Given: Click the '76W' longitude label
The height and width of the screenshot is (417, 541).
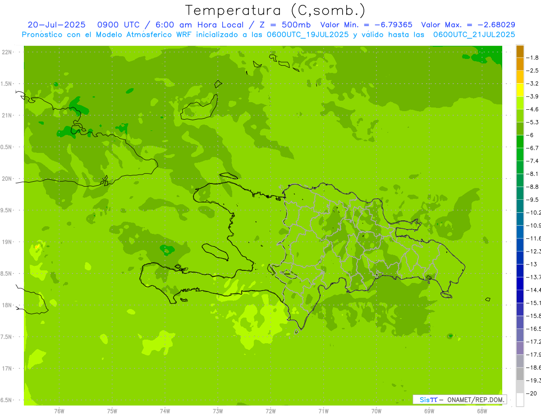Looking at the screenshot, I should pos(59,411).
